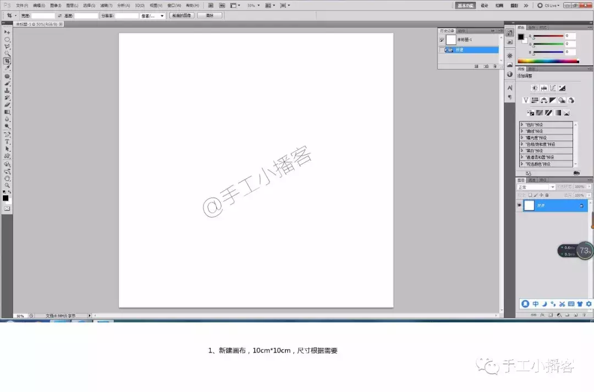Open the 文件(F) menu
Screen dimensions: 594x392
[x=22, y=5]
